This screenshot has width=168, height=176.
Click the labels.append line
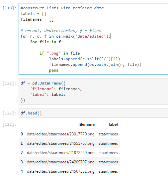[84, 59]
